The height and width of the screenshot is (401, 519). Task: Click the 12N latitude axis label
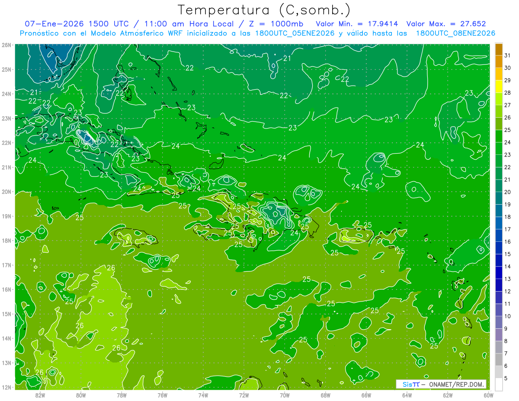click(x=6, y=387)
